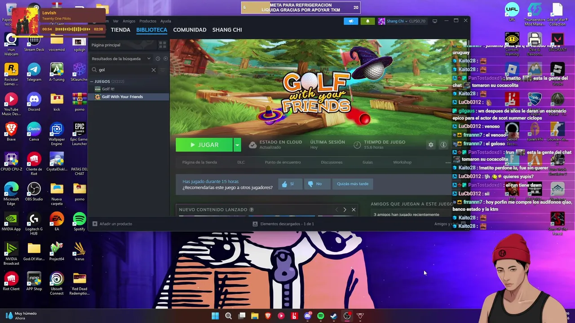Open the Discord desktop shortcut
575x323 pixels.
[x=34, y=102]
